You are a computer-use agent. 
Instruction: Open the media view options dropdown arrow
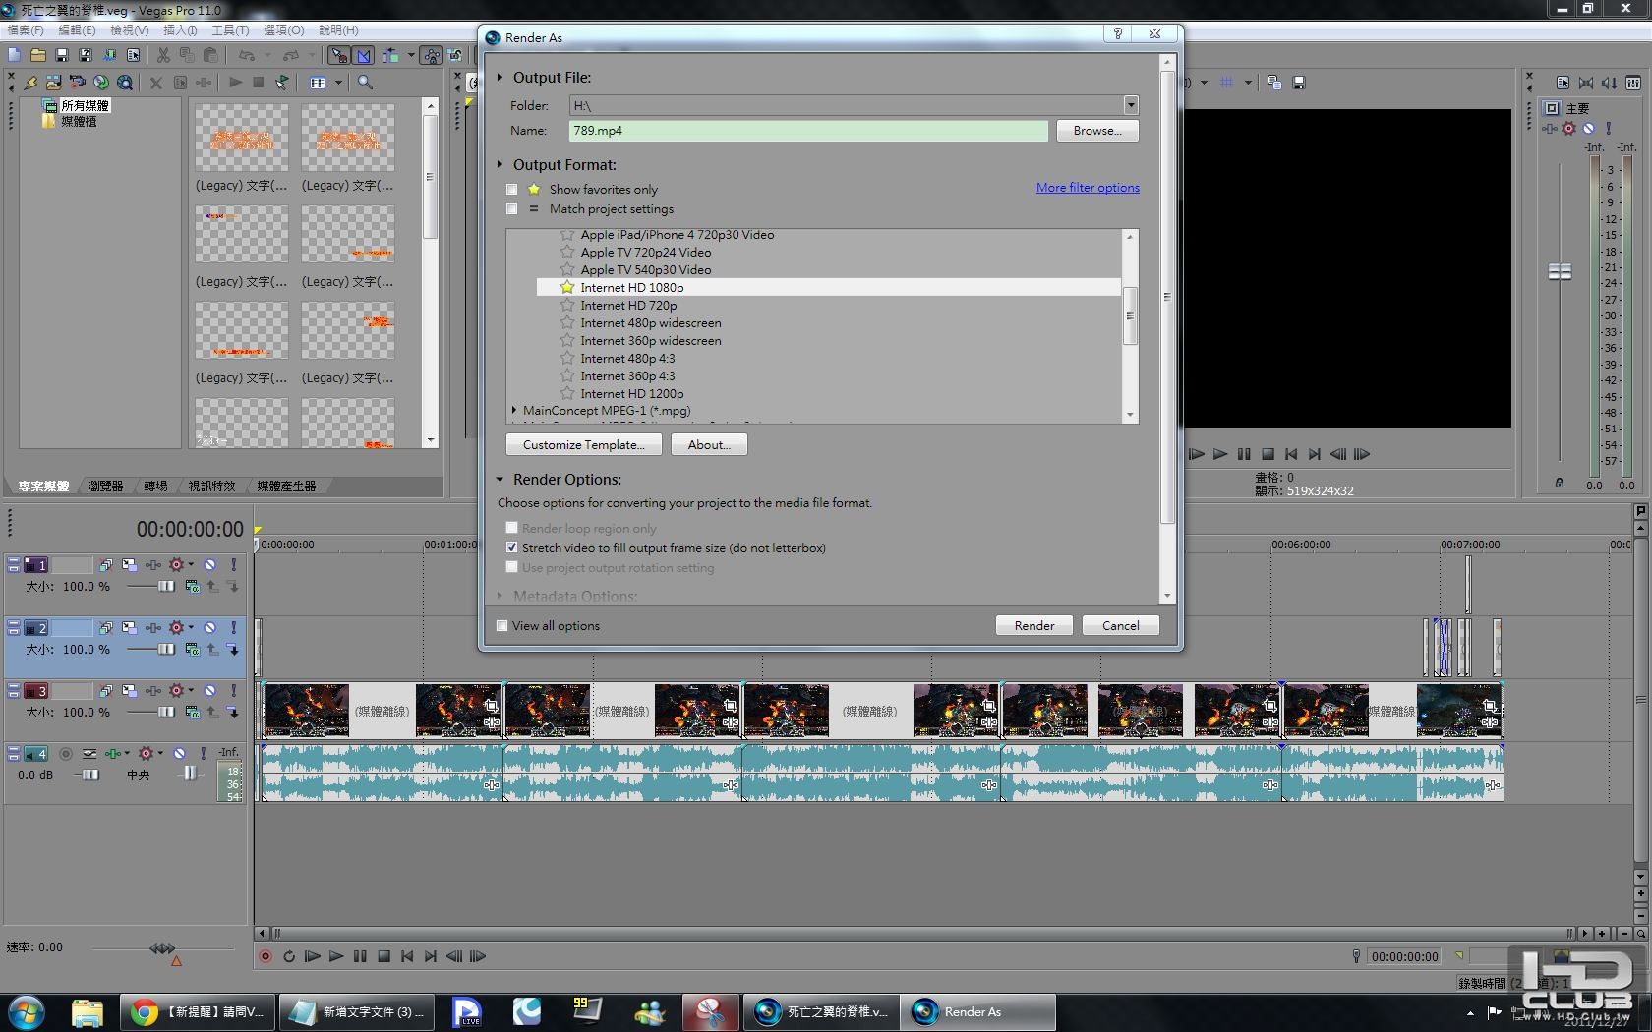(338, 83)
